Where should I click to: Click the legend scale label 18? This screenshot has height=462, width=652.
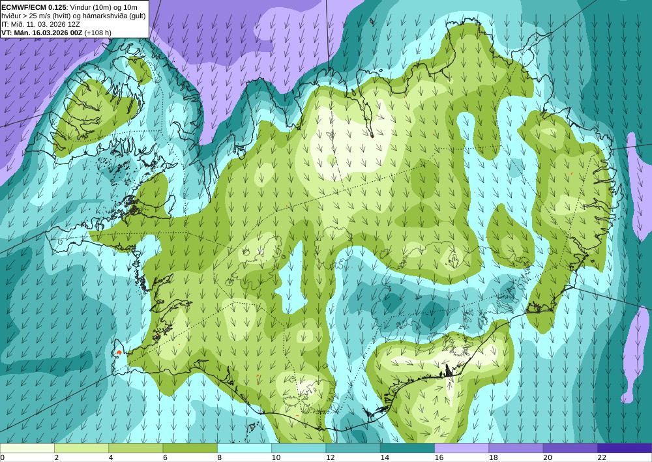coord(494,457)
